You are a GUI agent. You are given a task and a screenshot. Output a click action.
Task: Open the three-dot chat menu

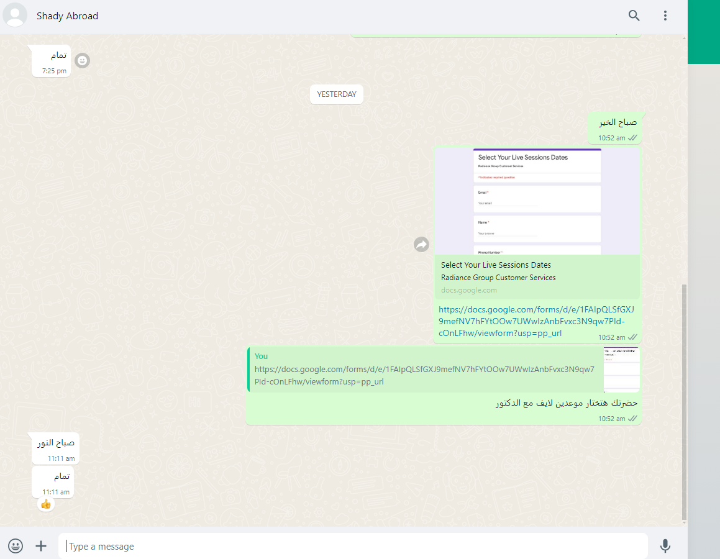click(x=665, y=16)
